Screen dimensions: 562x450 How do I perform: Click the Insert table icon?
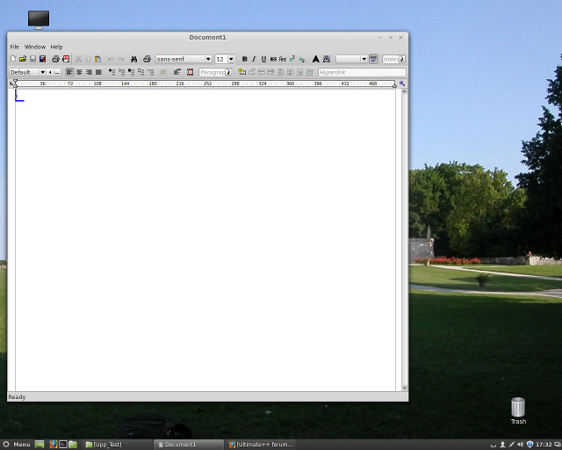(x=241, y=72)
